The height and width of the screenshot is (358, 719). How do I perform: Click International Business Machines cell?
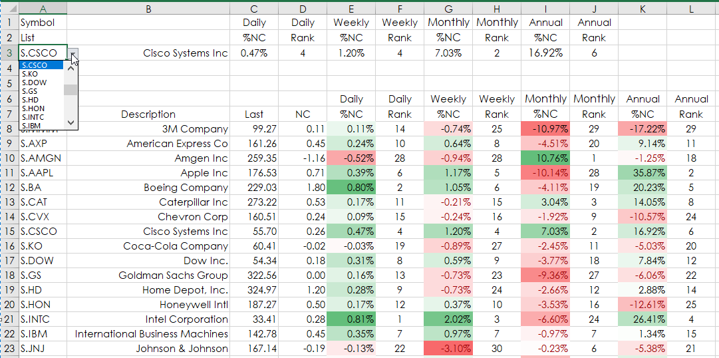pyautogui.click(x=148, y=333)
